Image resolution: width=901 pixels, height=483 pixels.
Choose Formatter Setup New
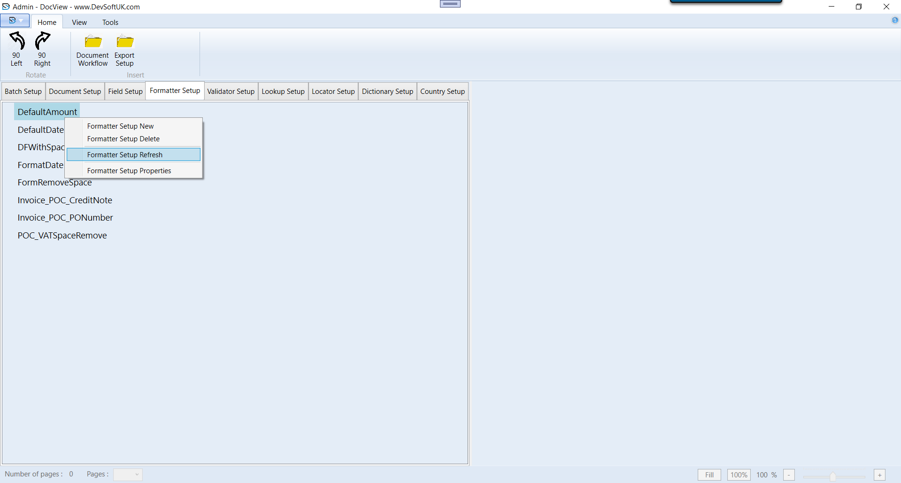[x=120, y=126]
